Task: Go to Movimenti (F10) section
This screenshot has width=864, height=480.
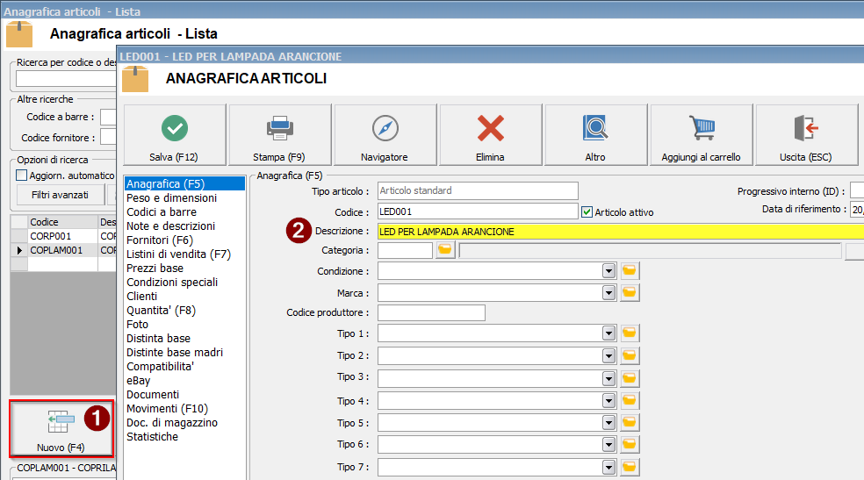Action: 167,409
